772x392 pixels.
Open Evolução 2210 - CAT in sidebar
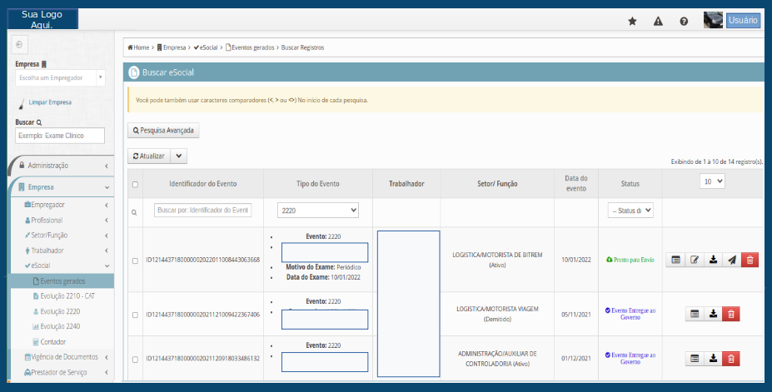(63, 296)
